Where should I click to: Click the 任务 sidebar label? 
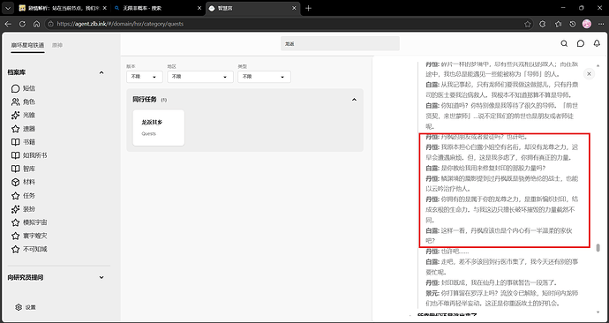(x=29, y=196)
